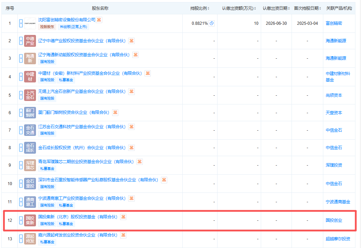This screenshot has height=248, width=361.
Task: Open 宁波通商基金 related institution link
Action: pyautogui.click(x=338, y=202)
